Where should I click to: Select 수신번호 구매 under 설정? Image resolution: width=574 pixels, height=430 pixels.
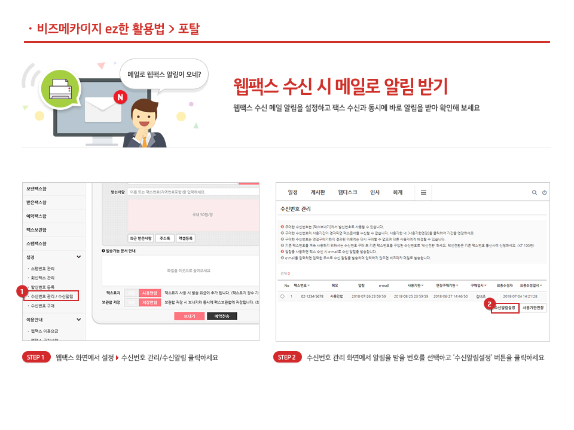(42, 306)
